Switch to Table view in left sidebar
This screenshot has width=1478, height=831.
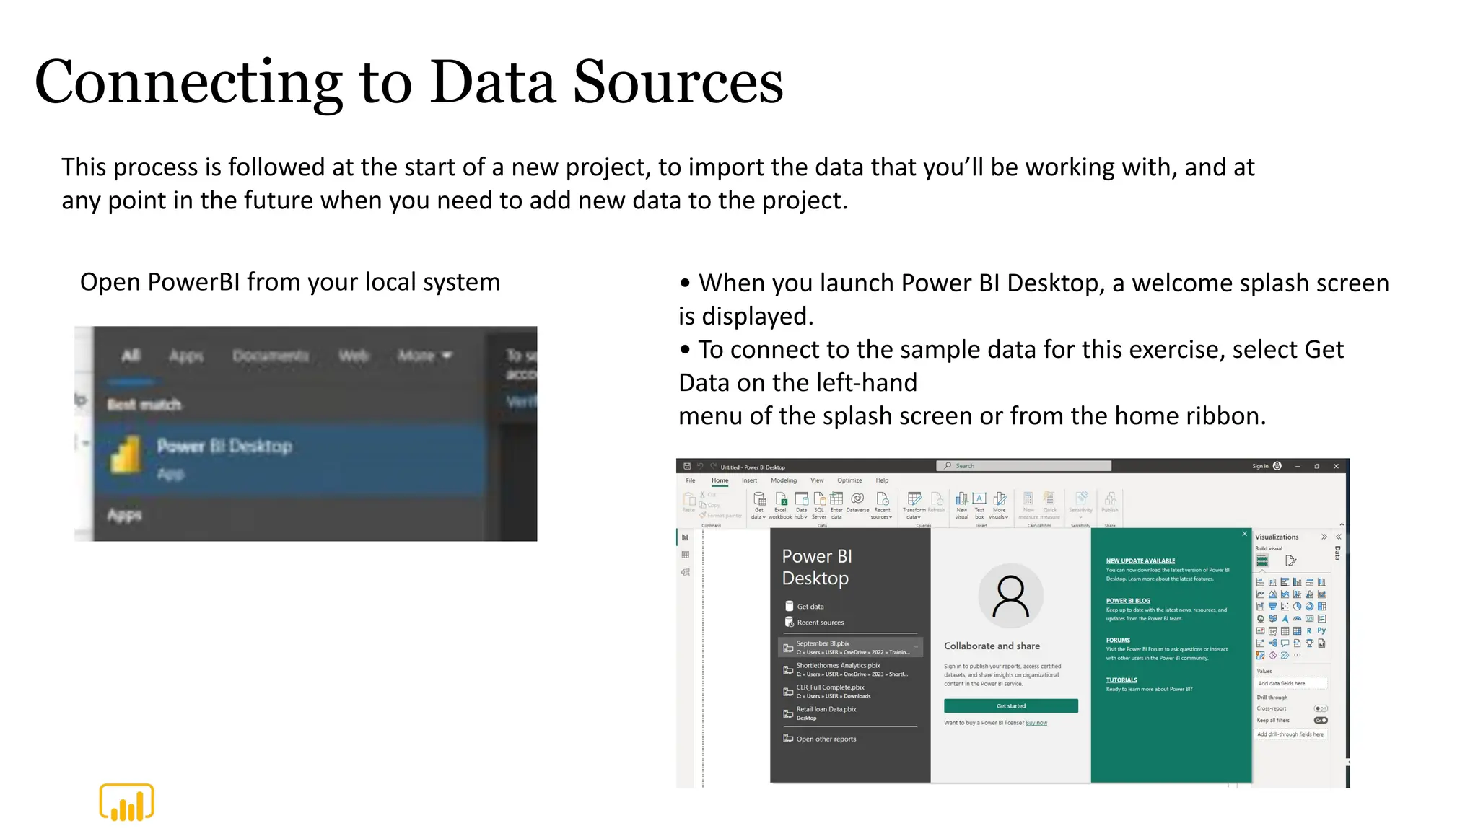(685, 555)
